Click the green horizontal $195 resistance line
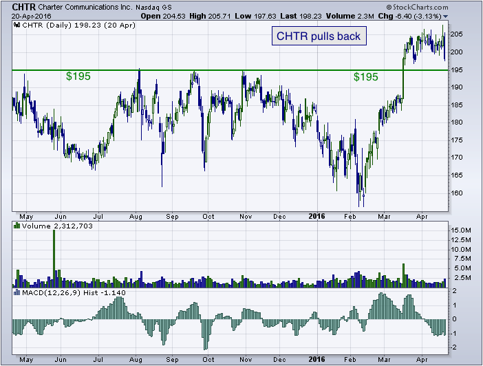This screenshot has height=366, width=483. [230, 70]
